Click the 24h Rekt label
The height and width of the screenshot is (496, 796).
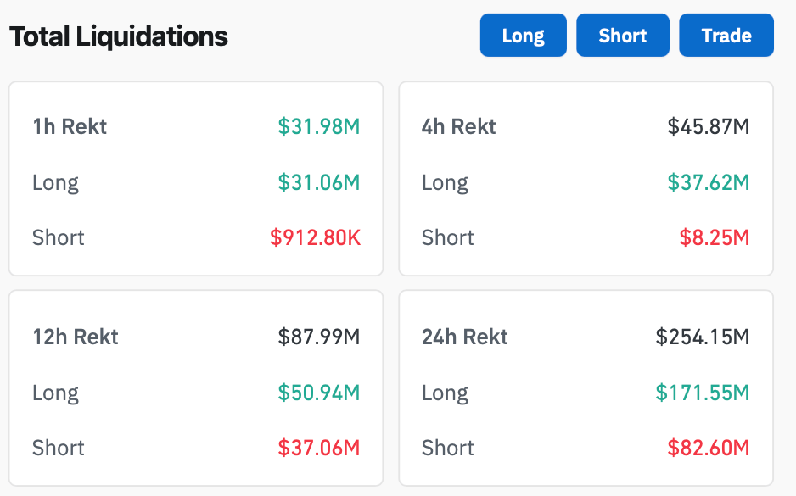coord(465,337)
